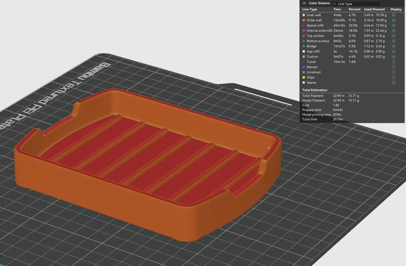Click the Cost value 1.82
Image resolution: width=406 pixels, height=266 pixels.
pyautogui.click(x=336, y=105)
